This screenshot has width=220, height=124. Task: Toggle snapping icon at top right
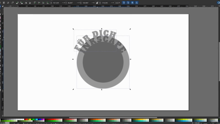tap(218, 3)
